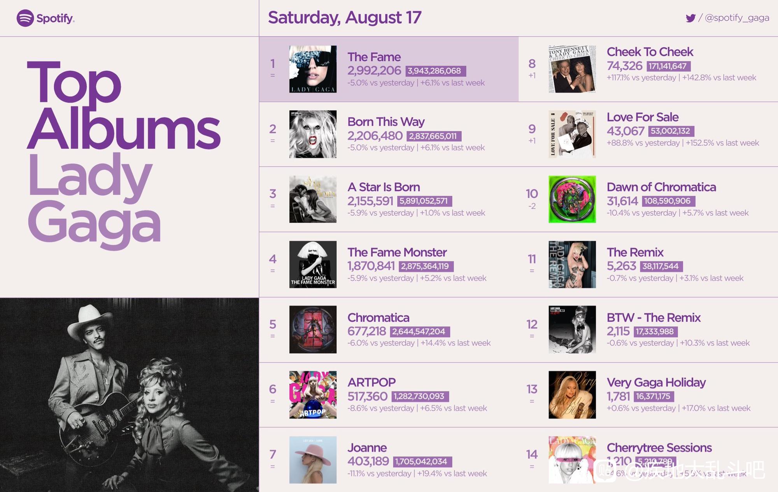The image size is (778, 492).
Task: Click the BTW - The Remix title
Action: click(x=654, y=318)
